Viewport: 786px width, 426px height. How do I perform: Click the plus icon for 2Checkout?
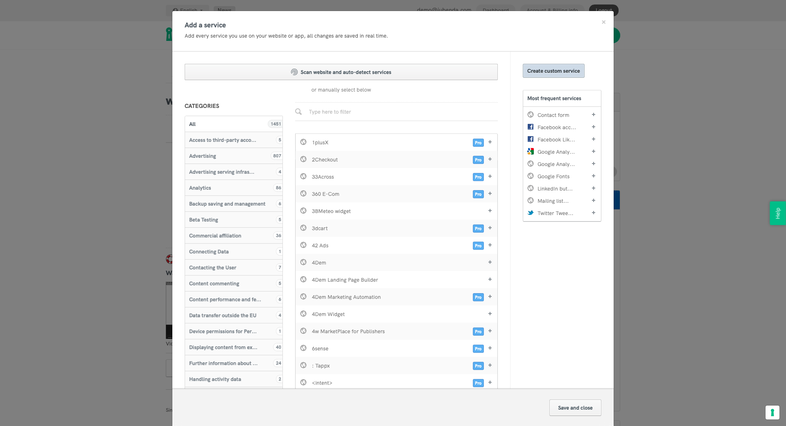(x=490, y=159)
